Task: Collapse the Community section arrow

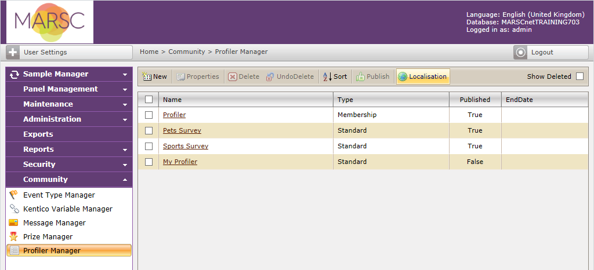Action: (x=125, y=180)
